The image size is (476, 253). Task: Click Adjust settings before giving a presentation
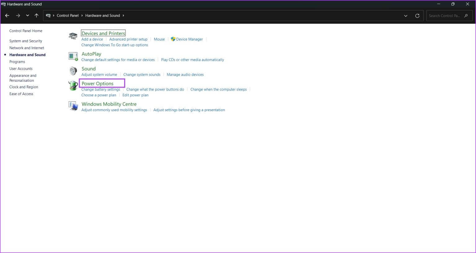pos(189,110)
